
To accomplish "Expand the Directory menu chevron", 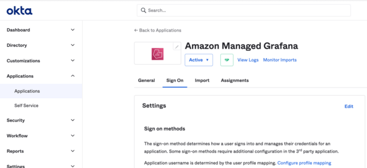I will coord(73,45).
